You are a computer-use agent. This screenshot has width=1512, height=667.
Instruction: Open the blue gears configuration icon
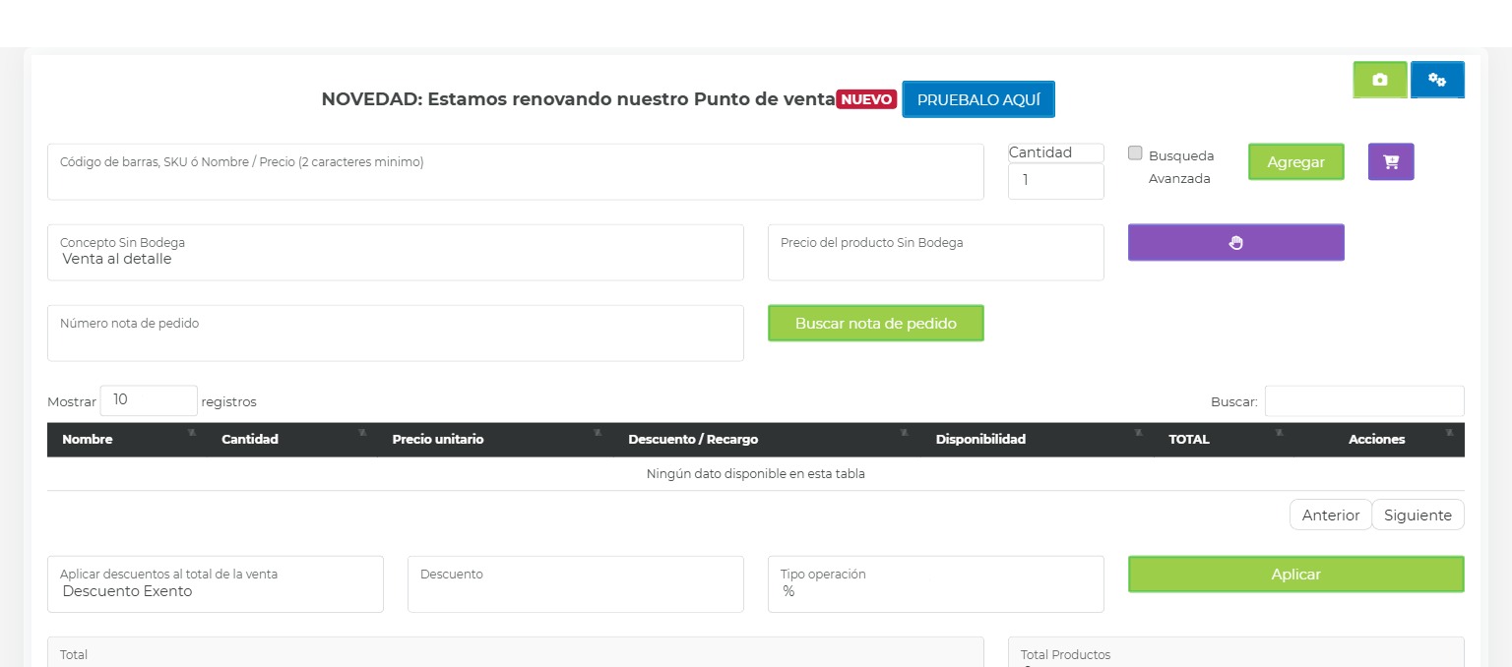point(1437,80)
